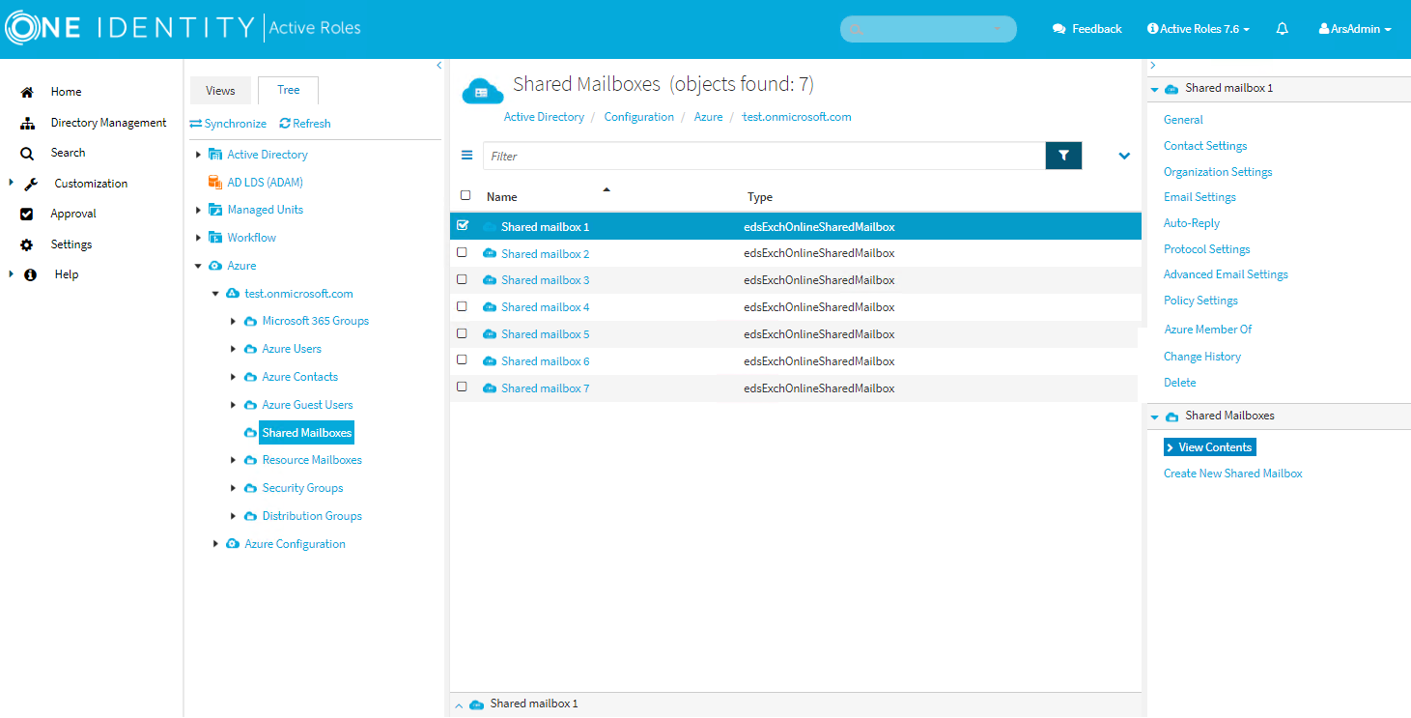1411x718 pixels.
Task: Click the Customization wrench icon
Action: (30, 184)
